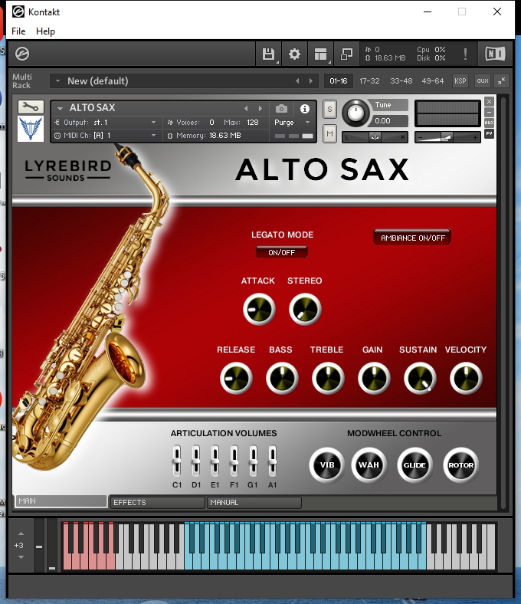Show instrument info icon
Viewport: 521px width, 604px height.
pyautogui.click(x=305, y=109)
